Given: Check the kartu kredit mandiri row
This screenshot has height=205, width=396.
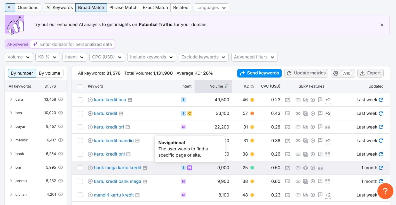Looking at the screenshot, I should coord(81,141).
